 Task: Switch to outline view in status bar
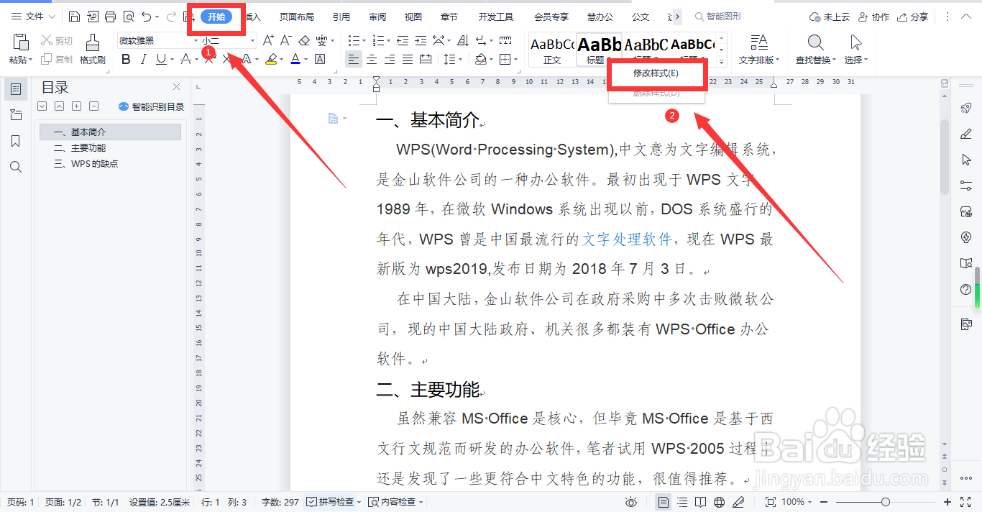[x=682, y=502]
